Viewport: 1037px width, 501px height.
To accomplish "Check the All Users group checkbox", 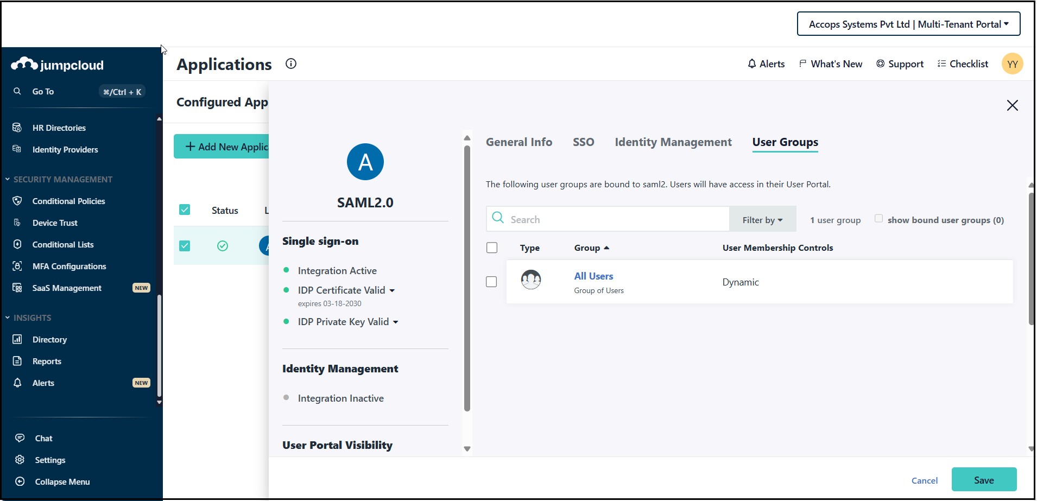I will 491,282.
